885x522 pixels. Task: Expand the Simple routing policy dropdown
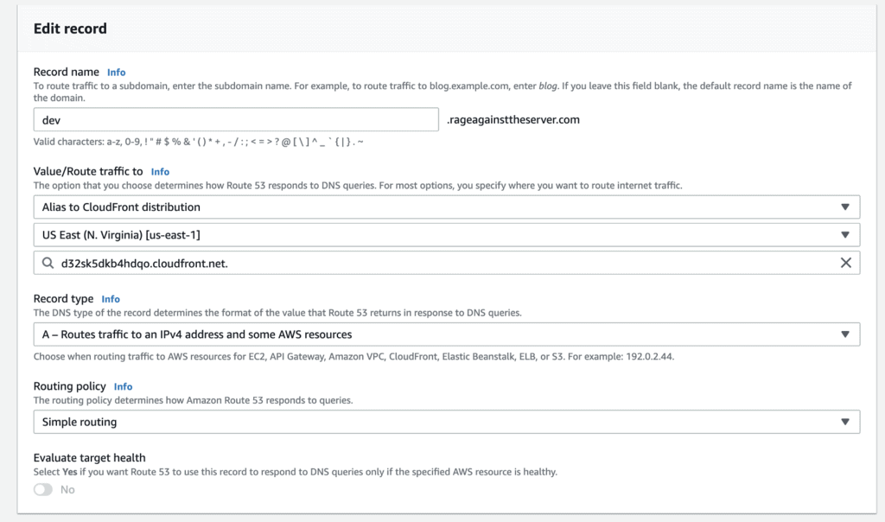[x=432, y=422]
